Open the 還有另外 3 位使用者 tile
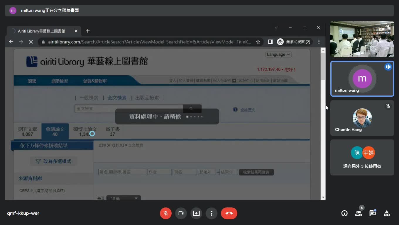 click(362, 157)
